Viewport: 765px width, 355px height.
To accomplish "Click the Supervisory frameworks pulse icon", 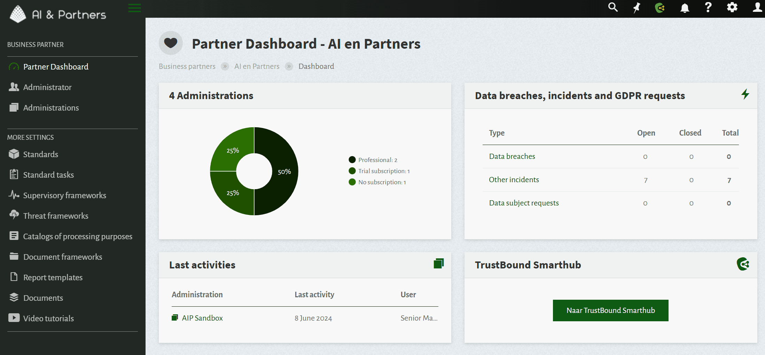I will 14,195.
